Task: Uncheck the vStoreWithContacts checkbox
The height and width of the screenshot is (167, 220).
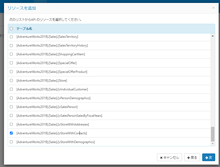Action: 11,133
